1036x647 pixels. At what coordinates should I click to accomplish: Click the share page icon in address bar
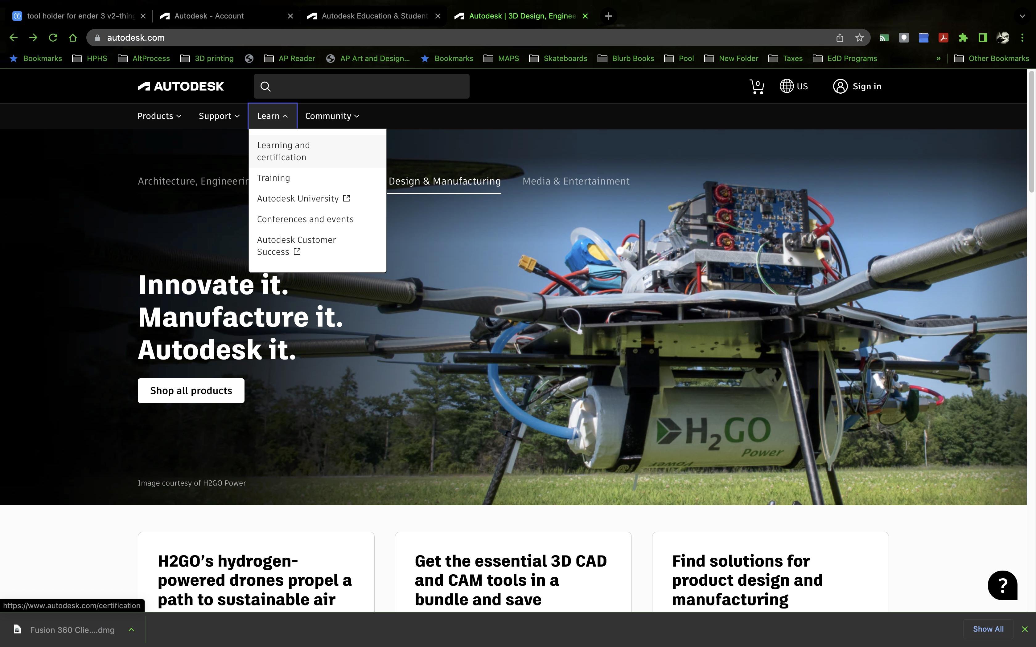(x=840, y=38)
